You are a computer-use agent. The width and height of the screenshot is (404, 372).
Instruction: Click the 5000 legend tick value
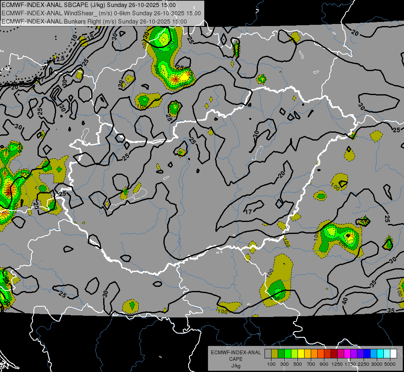(390, 364)
